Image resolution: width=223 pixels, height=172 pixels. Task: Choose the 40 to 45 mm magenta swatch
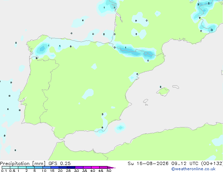pos(95,167)
